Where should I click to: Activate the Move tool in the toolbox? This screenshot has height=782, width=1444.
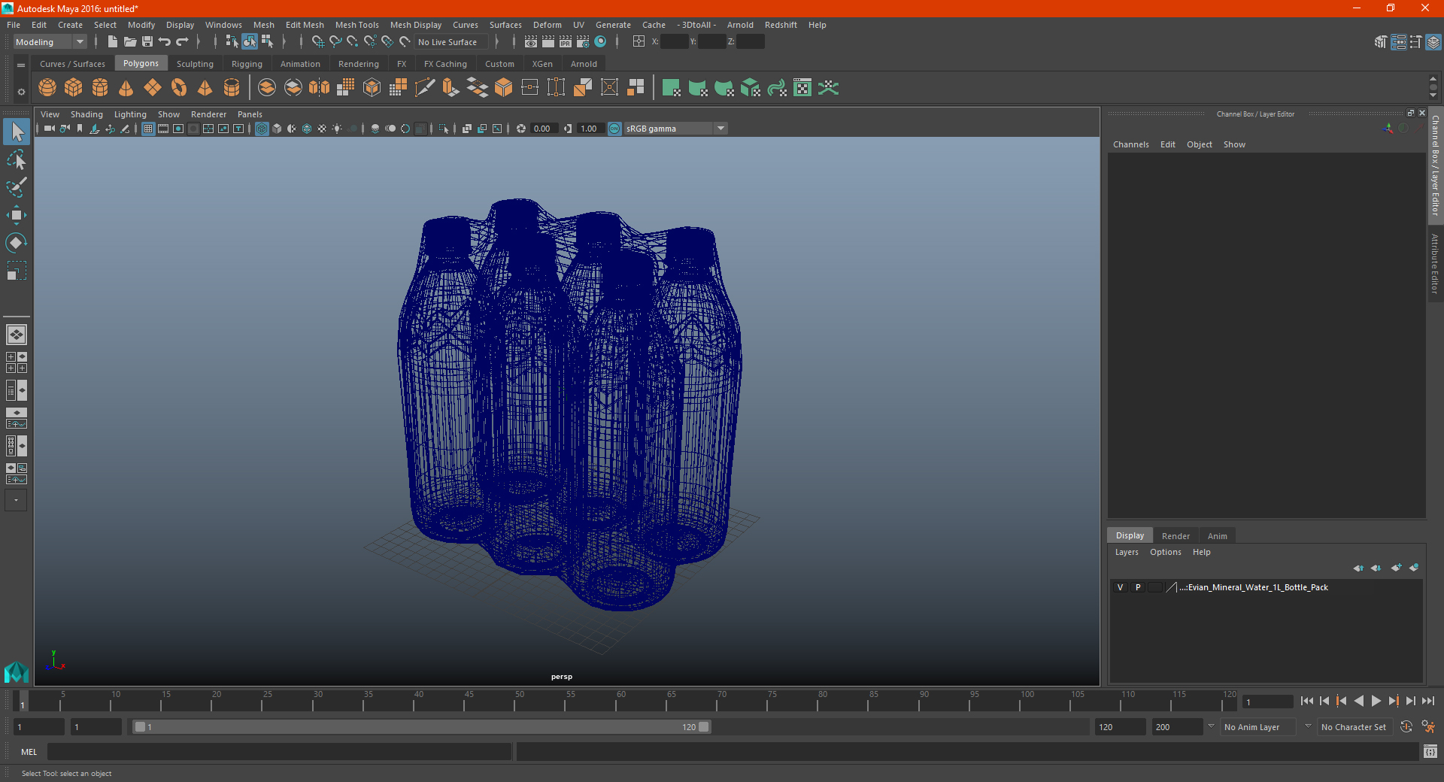(x=17, y=215)
